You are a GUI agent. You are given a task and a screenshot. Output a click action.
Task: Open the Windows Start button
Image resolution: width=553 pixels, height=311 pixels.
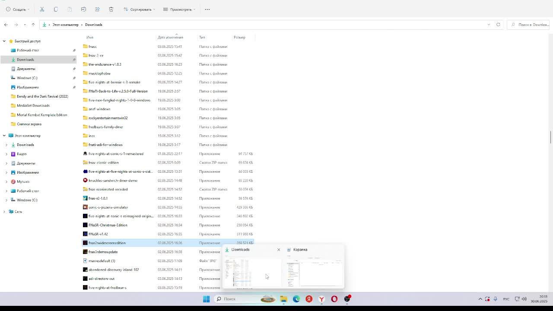[206, 299]
